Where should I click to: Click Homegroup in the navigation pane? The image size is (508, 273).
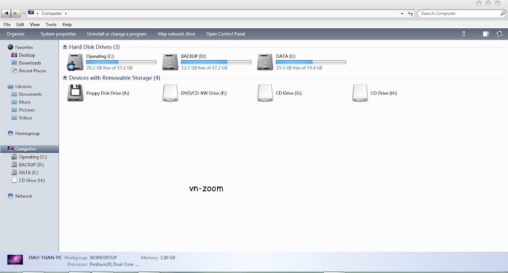coord(27,133)
